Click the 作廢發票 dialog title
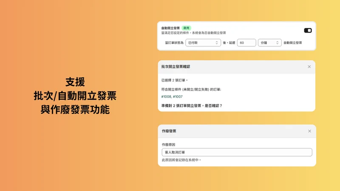340x191 pixels. [x=169, y=131]
